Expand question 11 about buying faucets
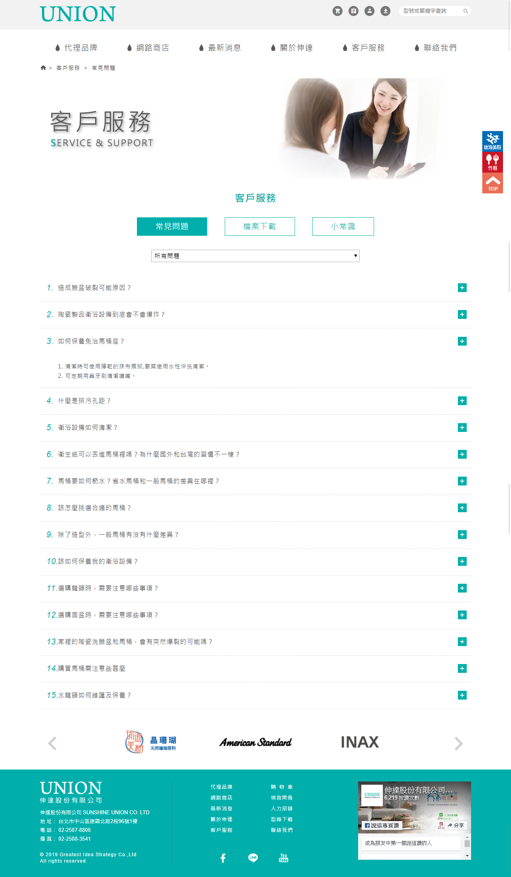511x877 pixels. [x=462, y=588]
